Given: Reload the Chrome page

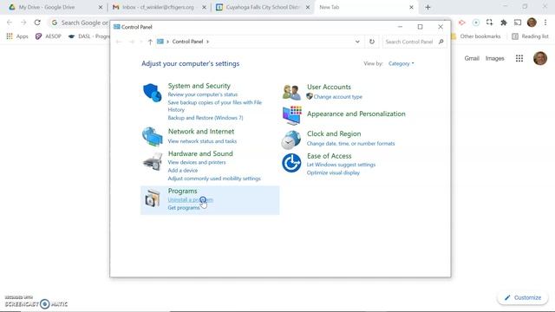Looking at the screenshot, I should coord(37,23).
